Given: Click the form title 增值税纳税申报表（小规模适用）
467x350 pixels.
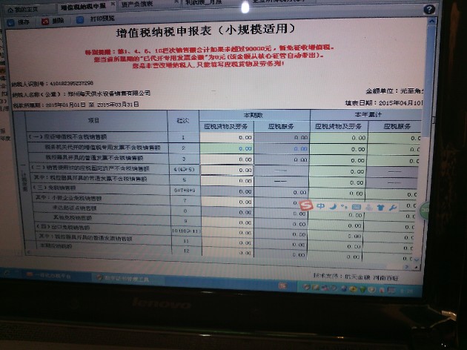Looking at the screenshot, I should coord(205,30).
